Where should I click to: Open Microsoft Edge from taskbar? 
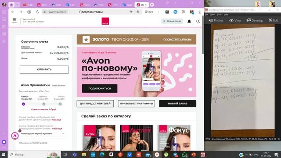click(x=102, y=154)
